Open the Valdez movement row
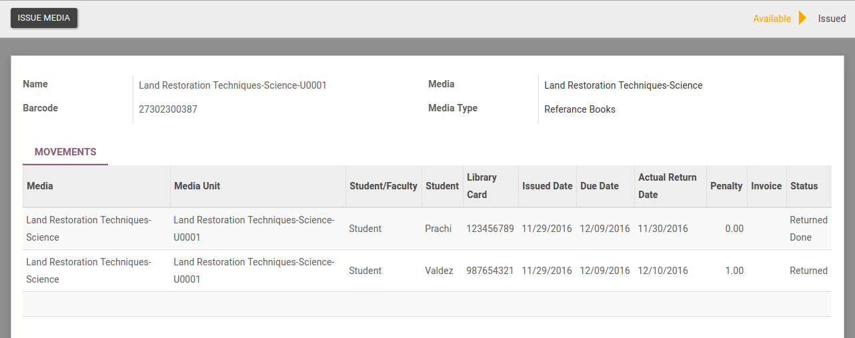This screenshot has width=855, height=338. pos(439,271)
